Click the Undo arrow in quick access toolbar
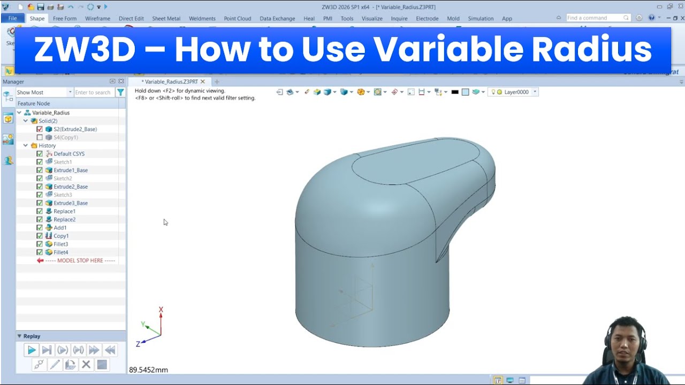This screenshot has width=685, height=385. pos(71,7)
